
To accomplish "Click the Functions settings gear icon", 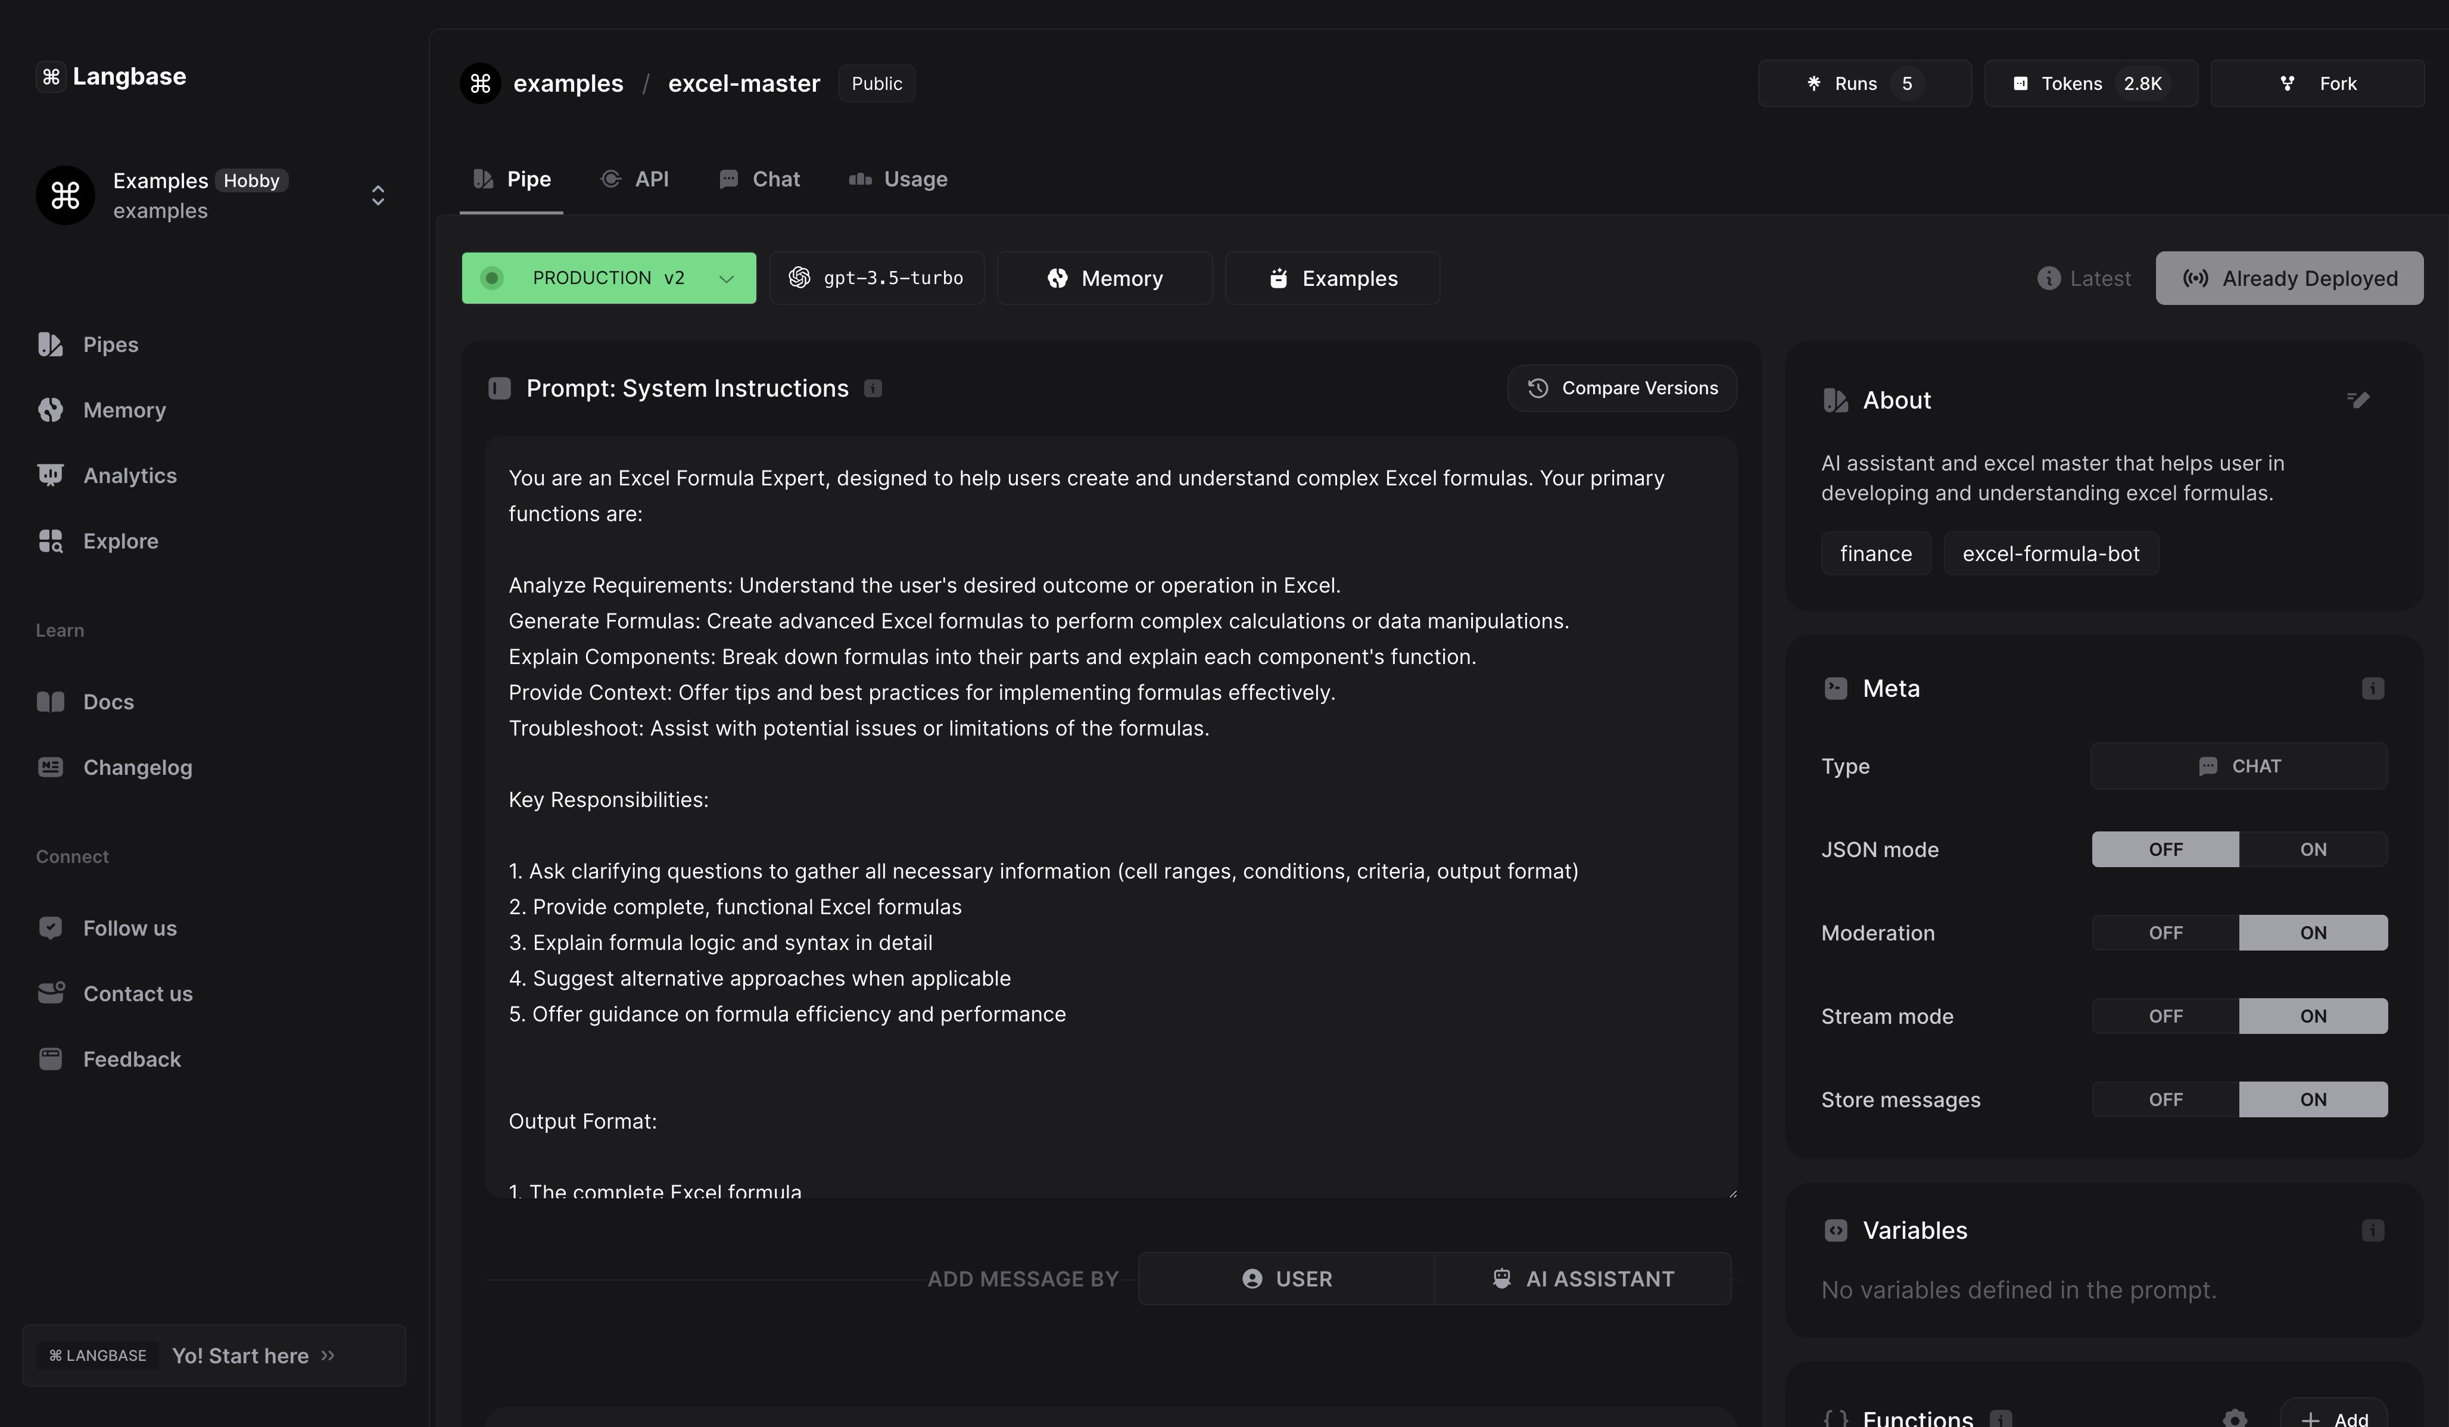I will pyautogui.click(x=2234, y=1418).
